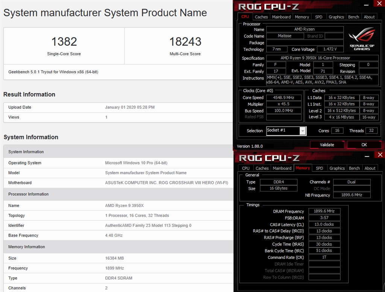Select Memory tab in bottom CPU-Z window

tap(303, 168)
